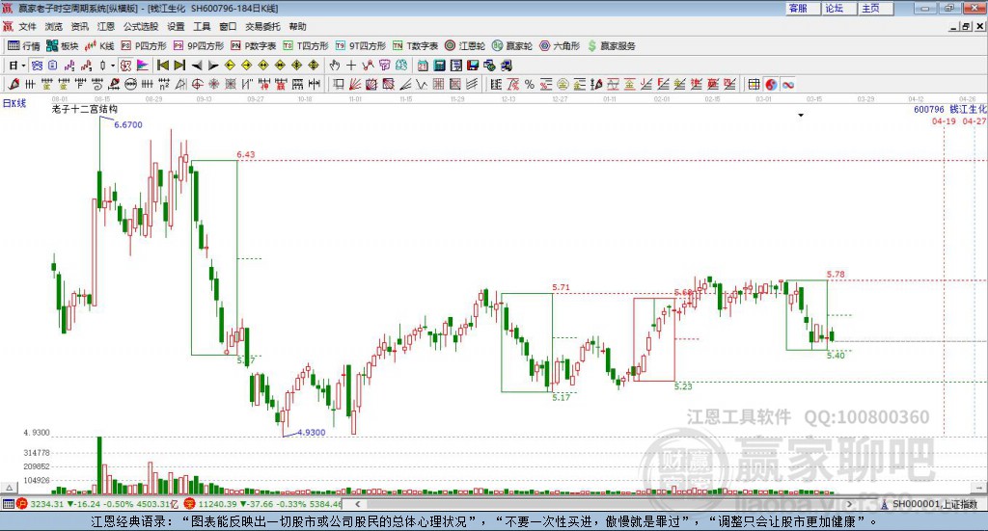Click the 沪 index icon in status bar
Viewport: 988px width, 531px height.
pos(22,504)
